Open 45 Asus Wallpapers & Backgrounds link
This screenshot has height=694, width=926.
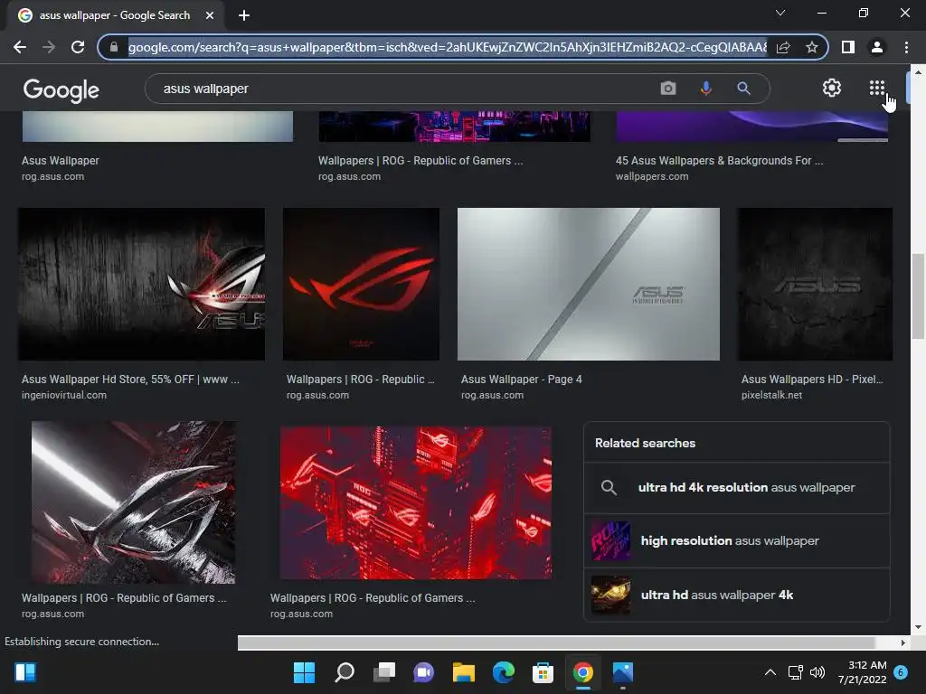click(719, 161)
